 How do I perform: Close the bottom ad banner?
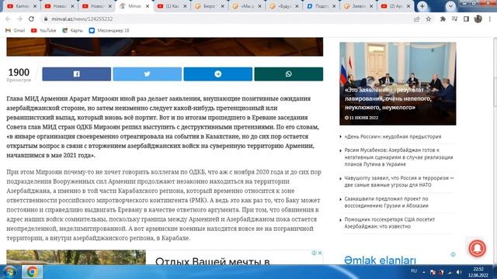(x=320, y=253)
